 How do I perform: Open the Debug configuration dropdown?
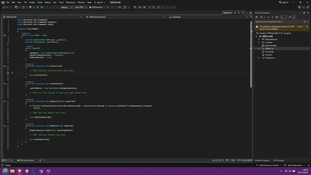click(66, 7)
